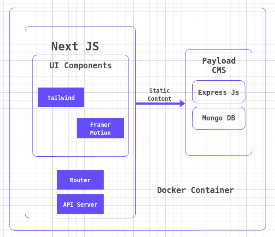Viewport: 275px width, 237px height.
Task: Select the Express Js box
Action: 218,92
